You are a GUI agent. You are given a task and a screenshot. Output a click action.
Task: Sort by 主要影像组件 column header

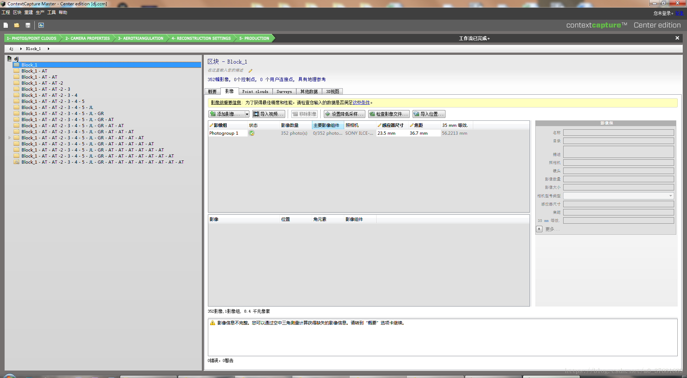point(328,125)
